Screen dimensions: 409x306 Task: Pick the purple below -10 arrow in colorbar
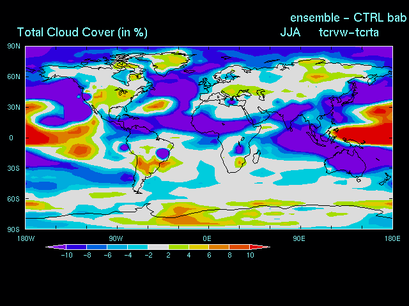click(x=56, y=247)
